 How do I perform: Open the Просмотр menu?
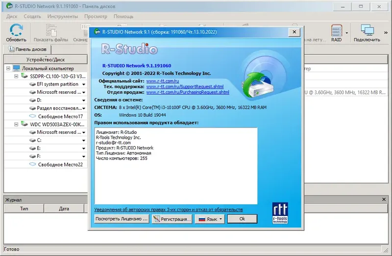click(x=96, y=17)
